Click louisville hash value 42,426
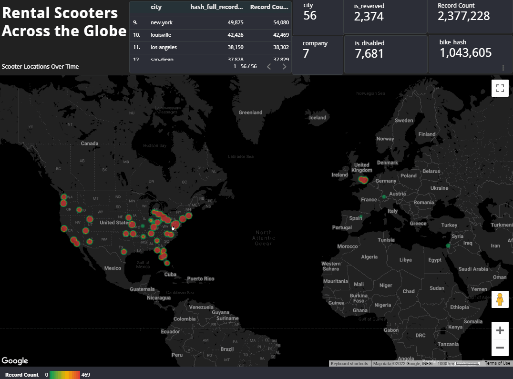 (x=236, y=35)
